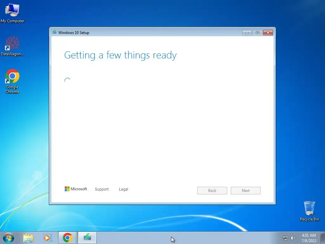Select Google Chrome desktop shortcut
Viewport: 325px width, 244px height.
(x=12, y=81)
